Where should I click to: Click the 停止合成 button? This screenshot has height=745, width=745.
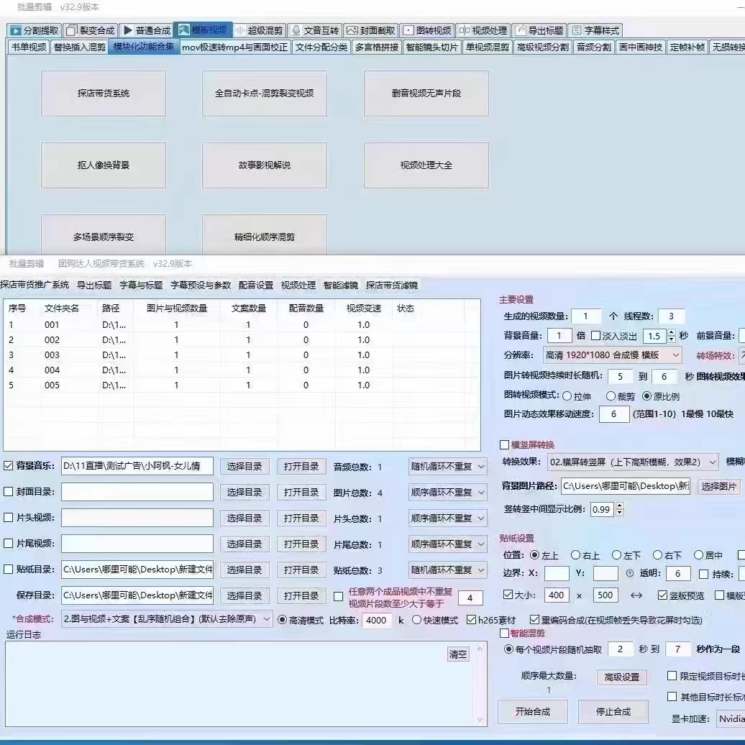point(613,711)
